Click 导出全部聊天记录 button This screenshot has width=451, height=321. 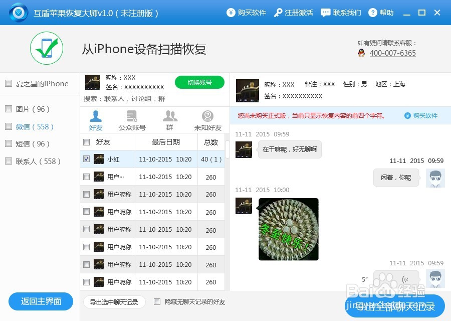pos(395,306)
